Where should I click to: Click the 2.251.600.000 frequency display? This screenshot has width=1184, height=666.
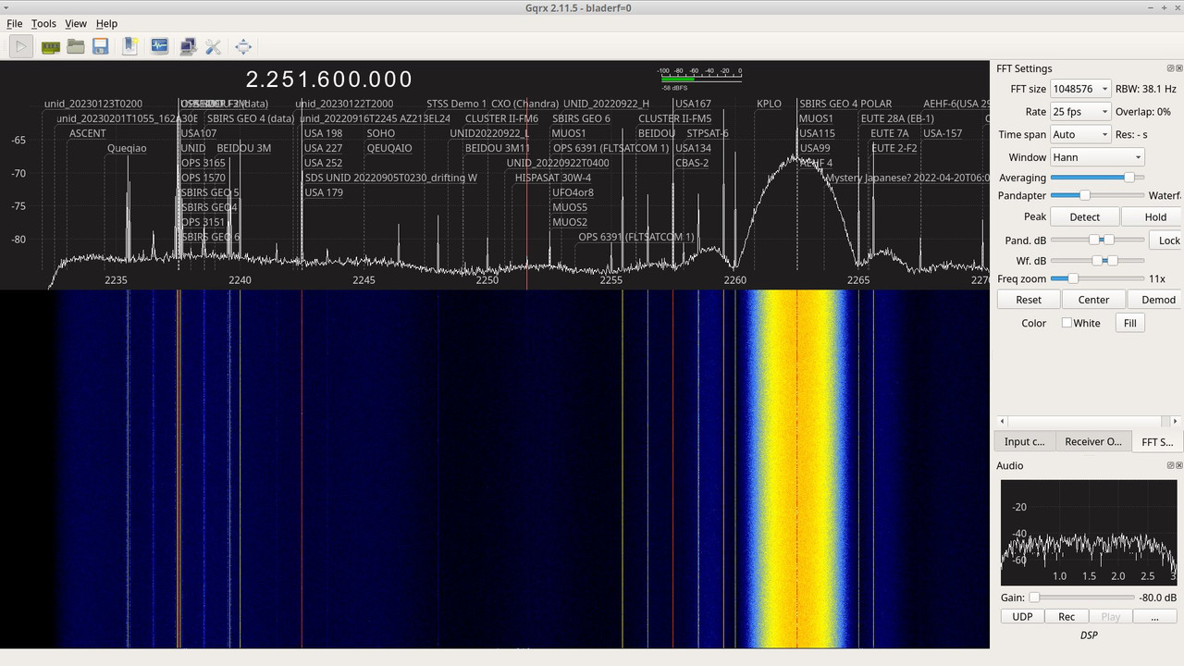[329, 80]
